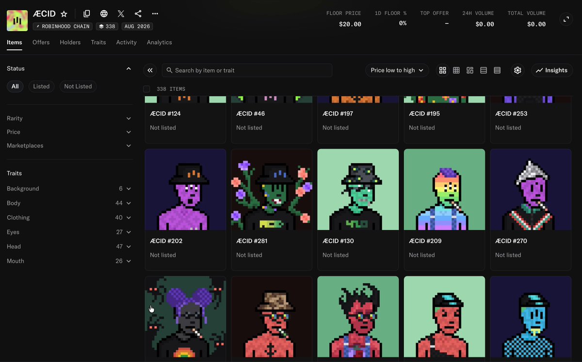
Task: Open the Holders tab
Action: [x=70, y=42]
